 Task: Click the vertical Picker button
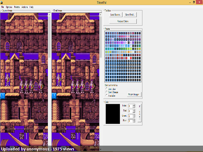(140, 113)
